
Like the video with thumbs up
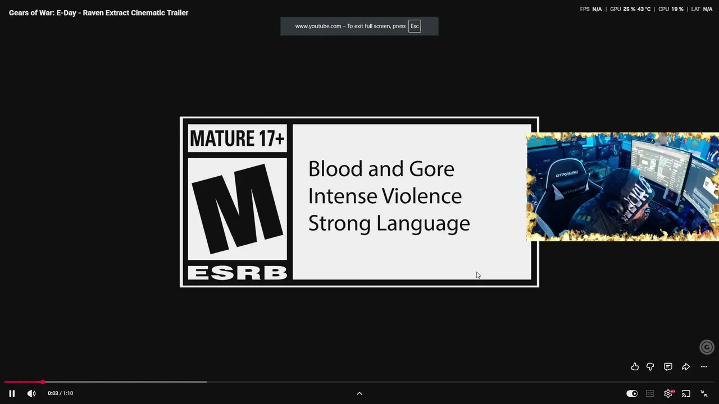pyautogui.click(x=635, y=367)
